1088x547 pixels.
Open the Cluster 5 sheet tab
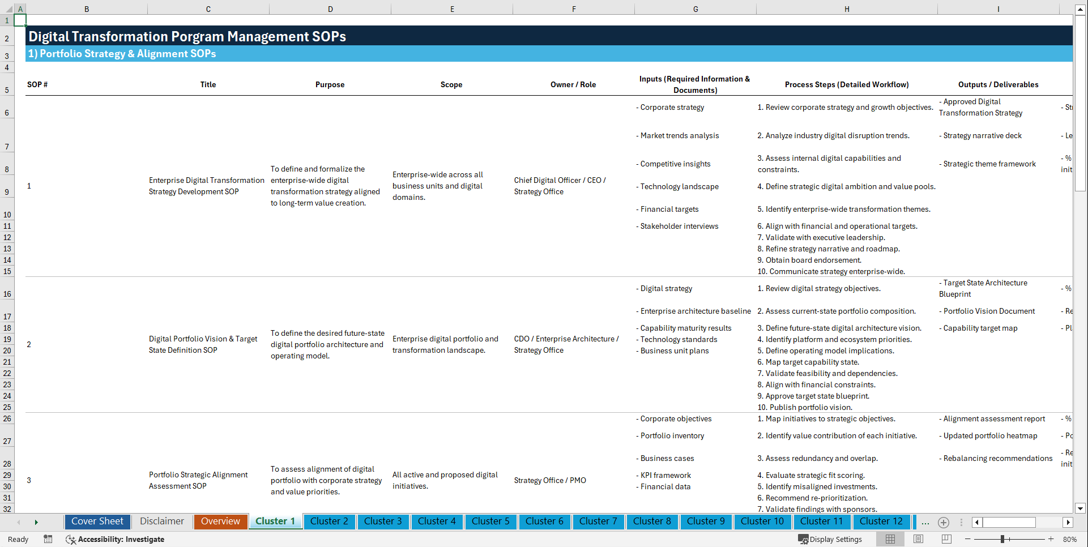490,521
